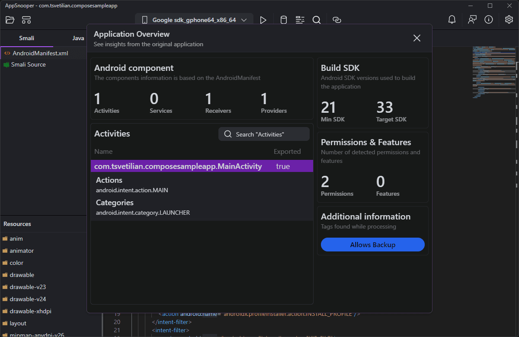519x337 pixels.
Task: Open the drawable-v24 resource folder
Action: coord(28,299)
